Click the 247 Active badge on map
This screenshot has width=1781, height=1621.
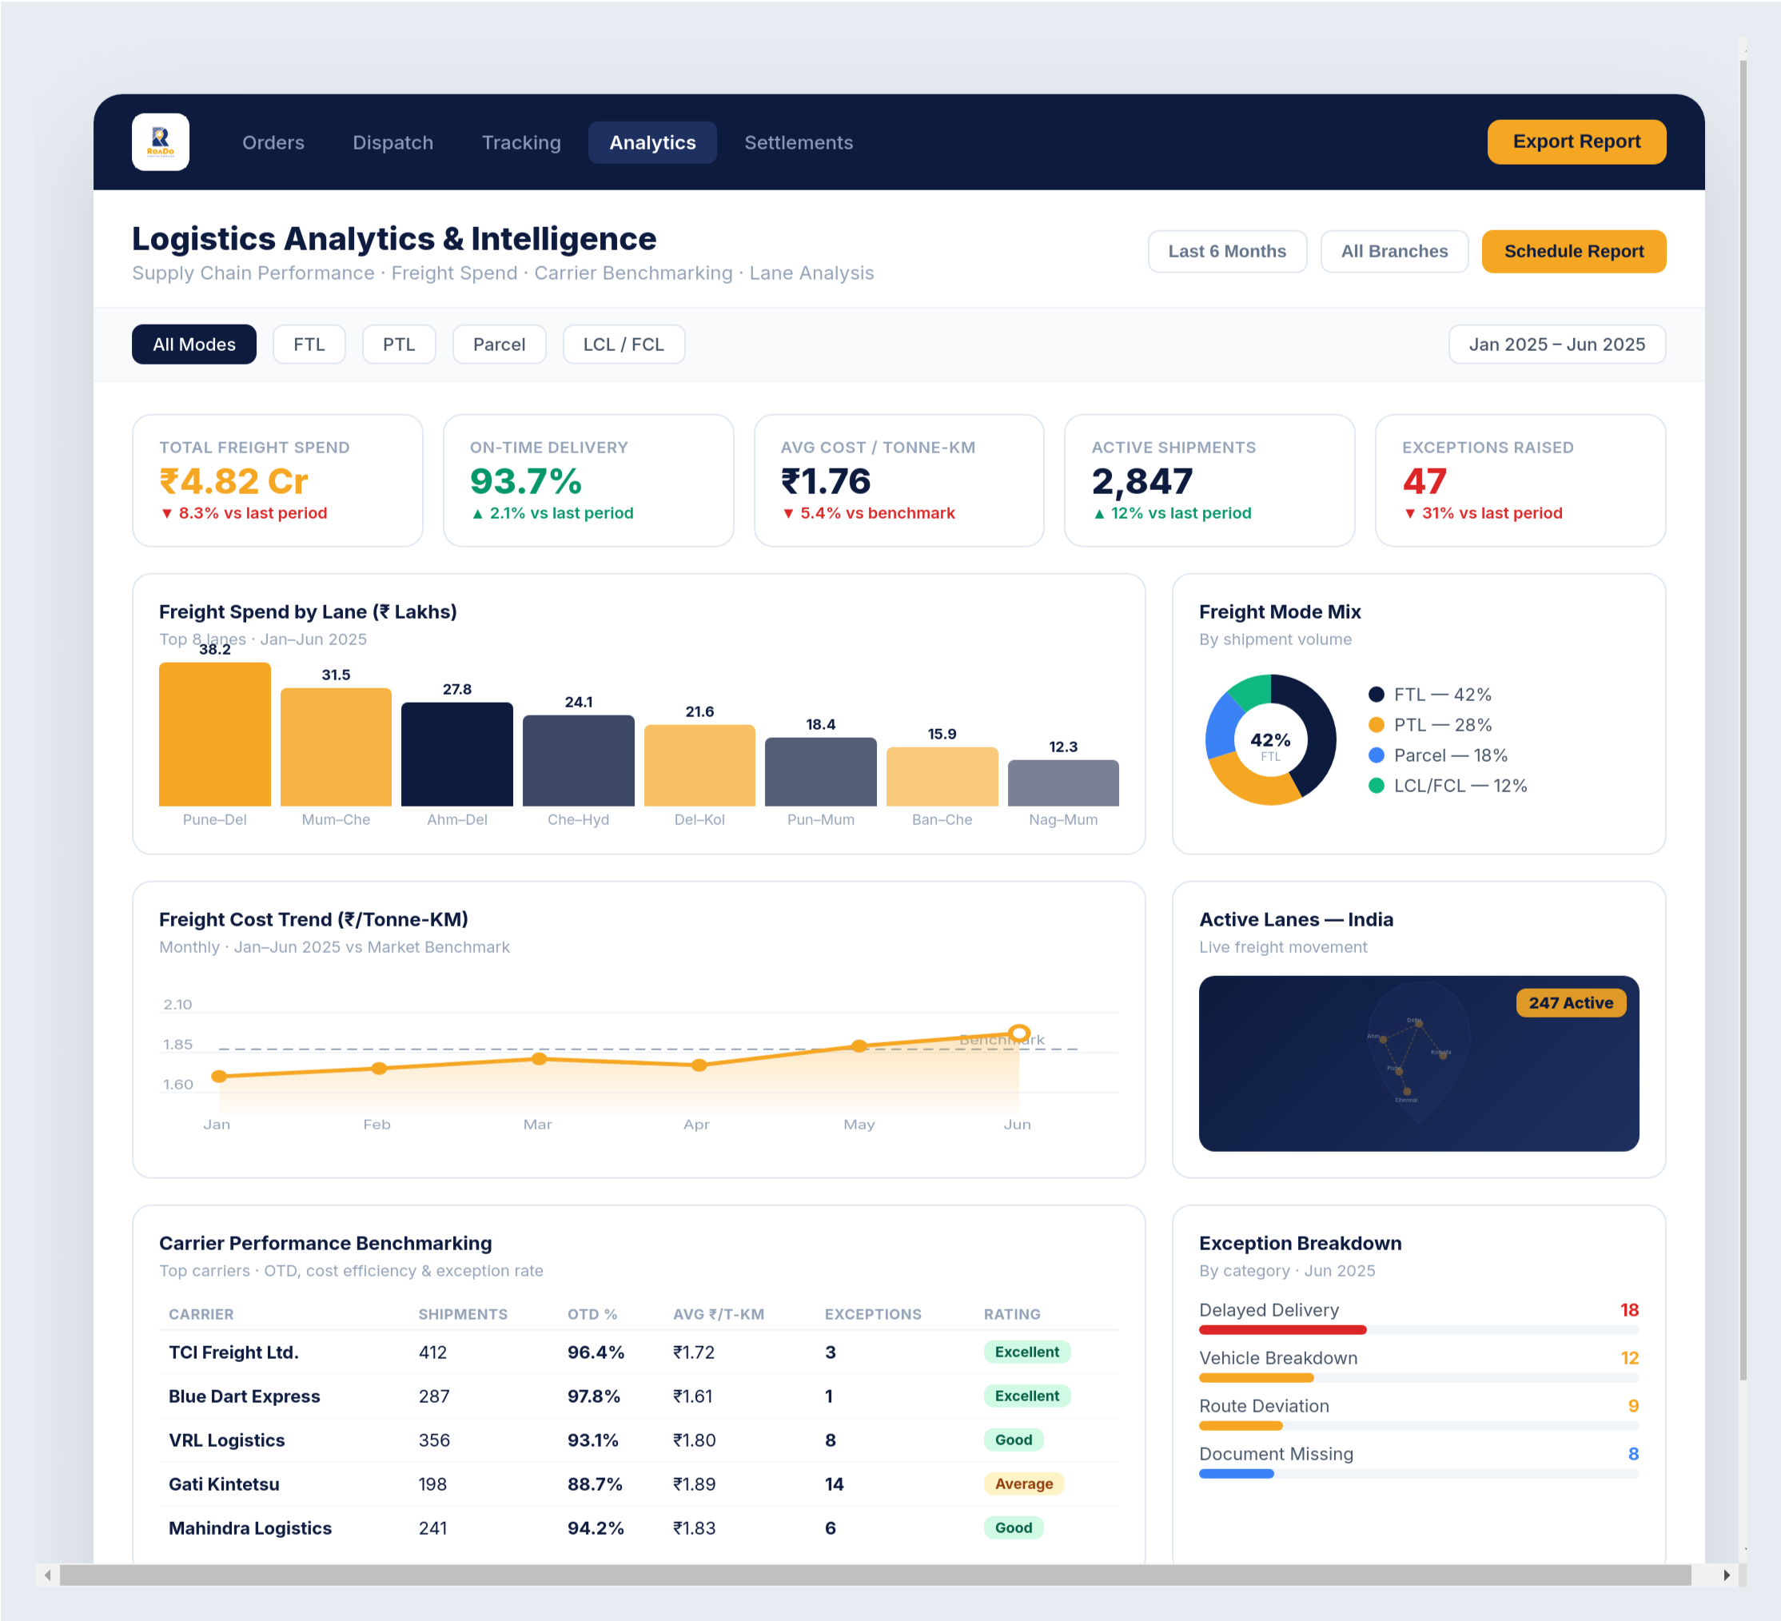[1572, 1002]
